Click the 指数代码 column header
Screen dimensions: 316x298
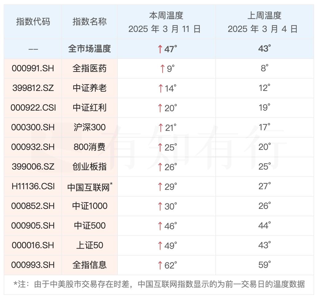33,22
